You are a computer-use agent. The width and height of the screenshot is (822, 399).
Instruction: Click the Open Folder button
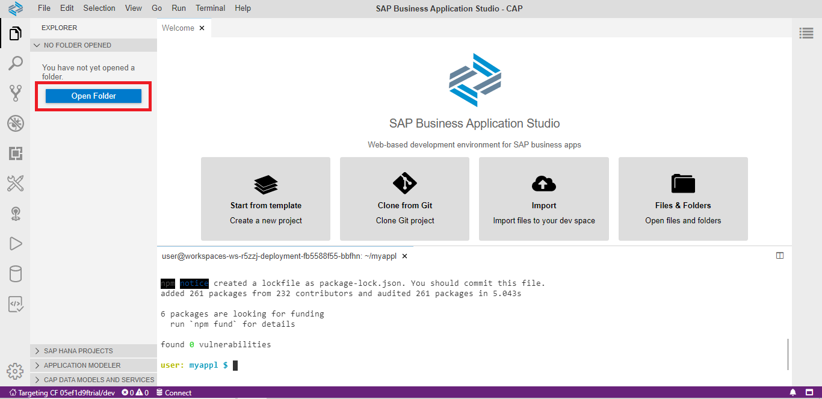coord(93,96)
